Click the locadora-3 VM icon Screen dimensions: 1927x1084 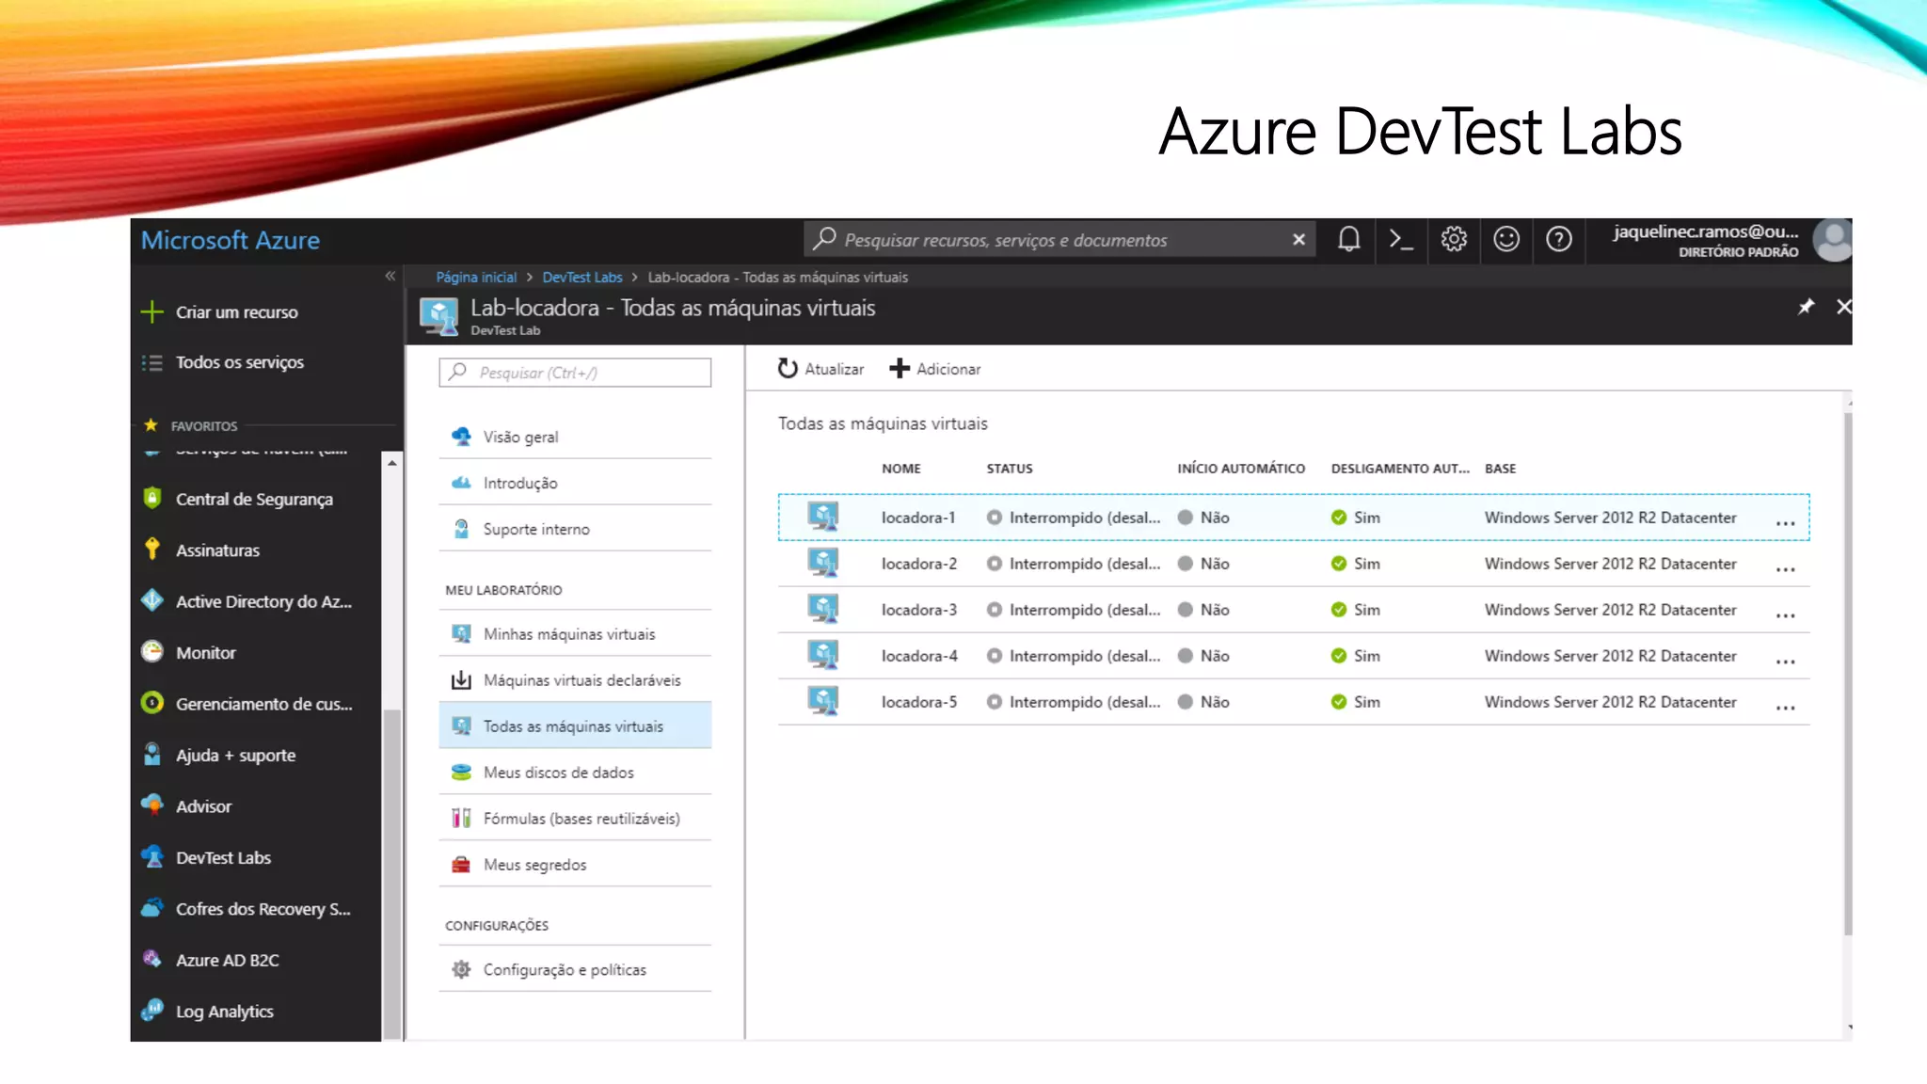click(823, 609)
